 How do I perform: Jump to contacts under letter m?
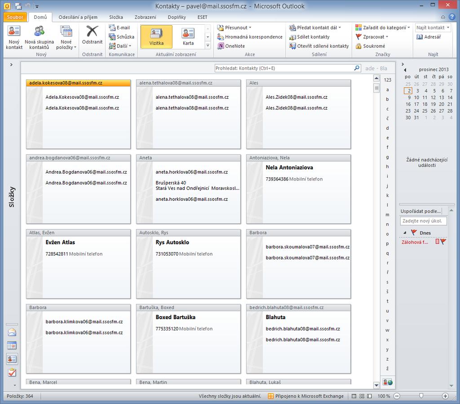pos(387,215)
